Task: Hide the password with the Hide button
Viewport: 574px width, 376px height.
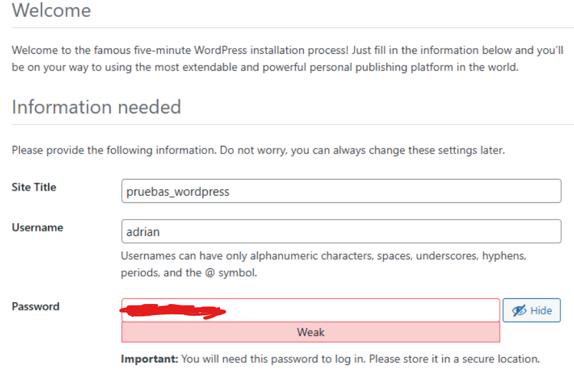Action: [x=532, y=311]
